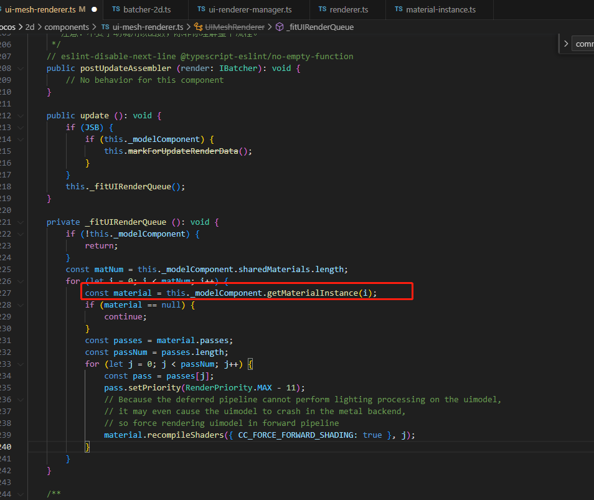Click 'sharedMaterials' on the matNum line
594x500 pixels.
[274, 270]
